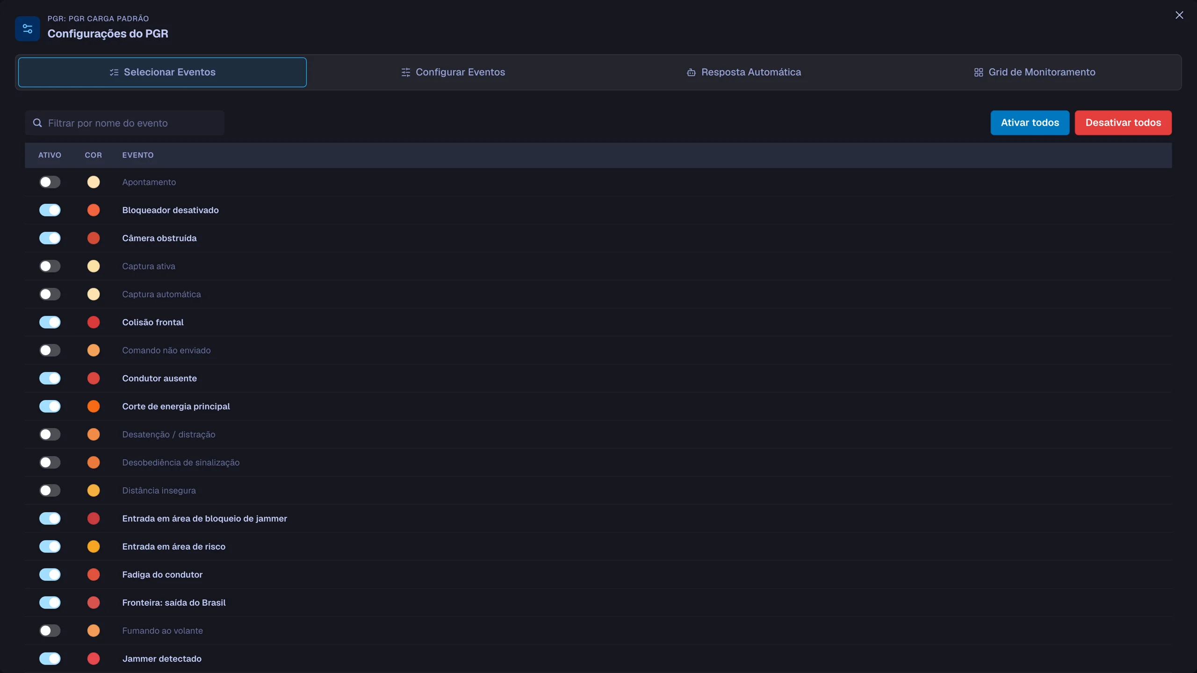The height and width of the screenshot is (673, 1197).
Task: Disable the Jammer detectado toggle
Action: [50, 659]
